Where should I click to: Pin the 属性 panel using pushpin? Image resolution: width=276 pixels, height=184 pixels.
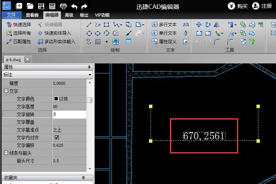[x=89, y=67]
